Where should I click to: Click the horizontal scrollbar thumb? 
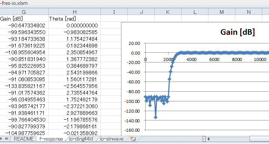259,139
